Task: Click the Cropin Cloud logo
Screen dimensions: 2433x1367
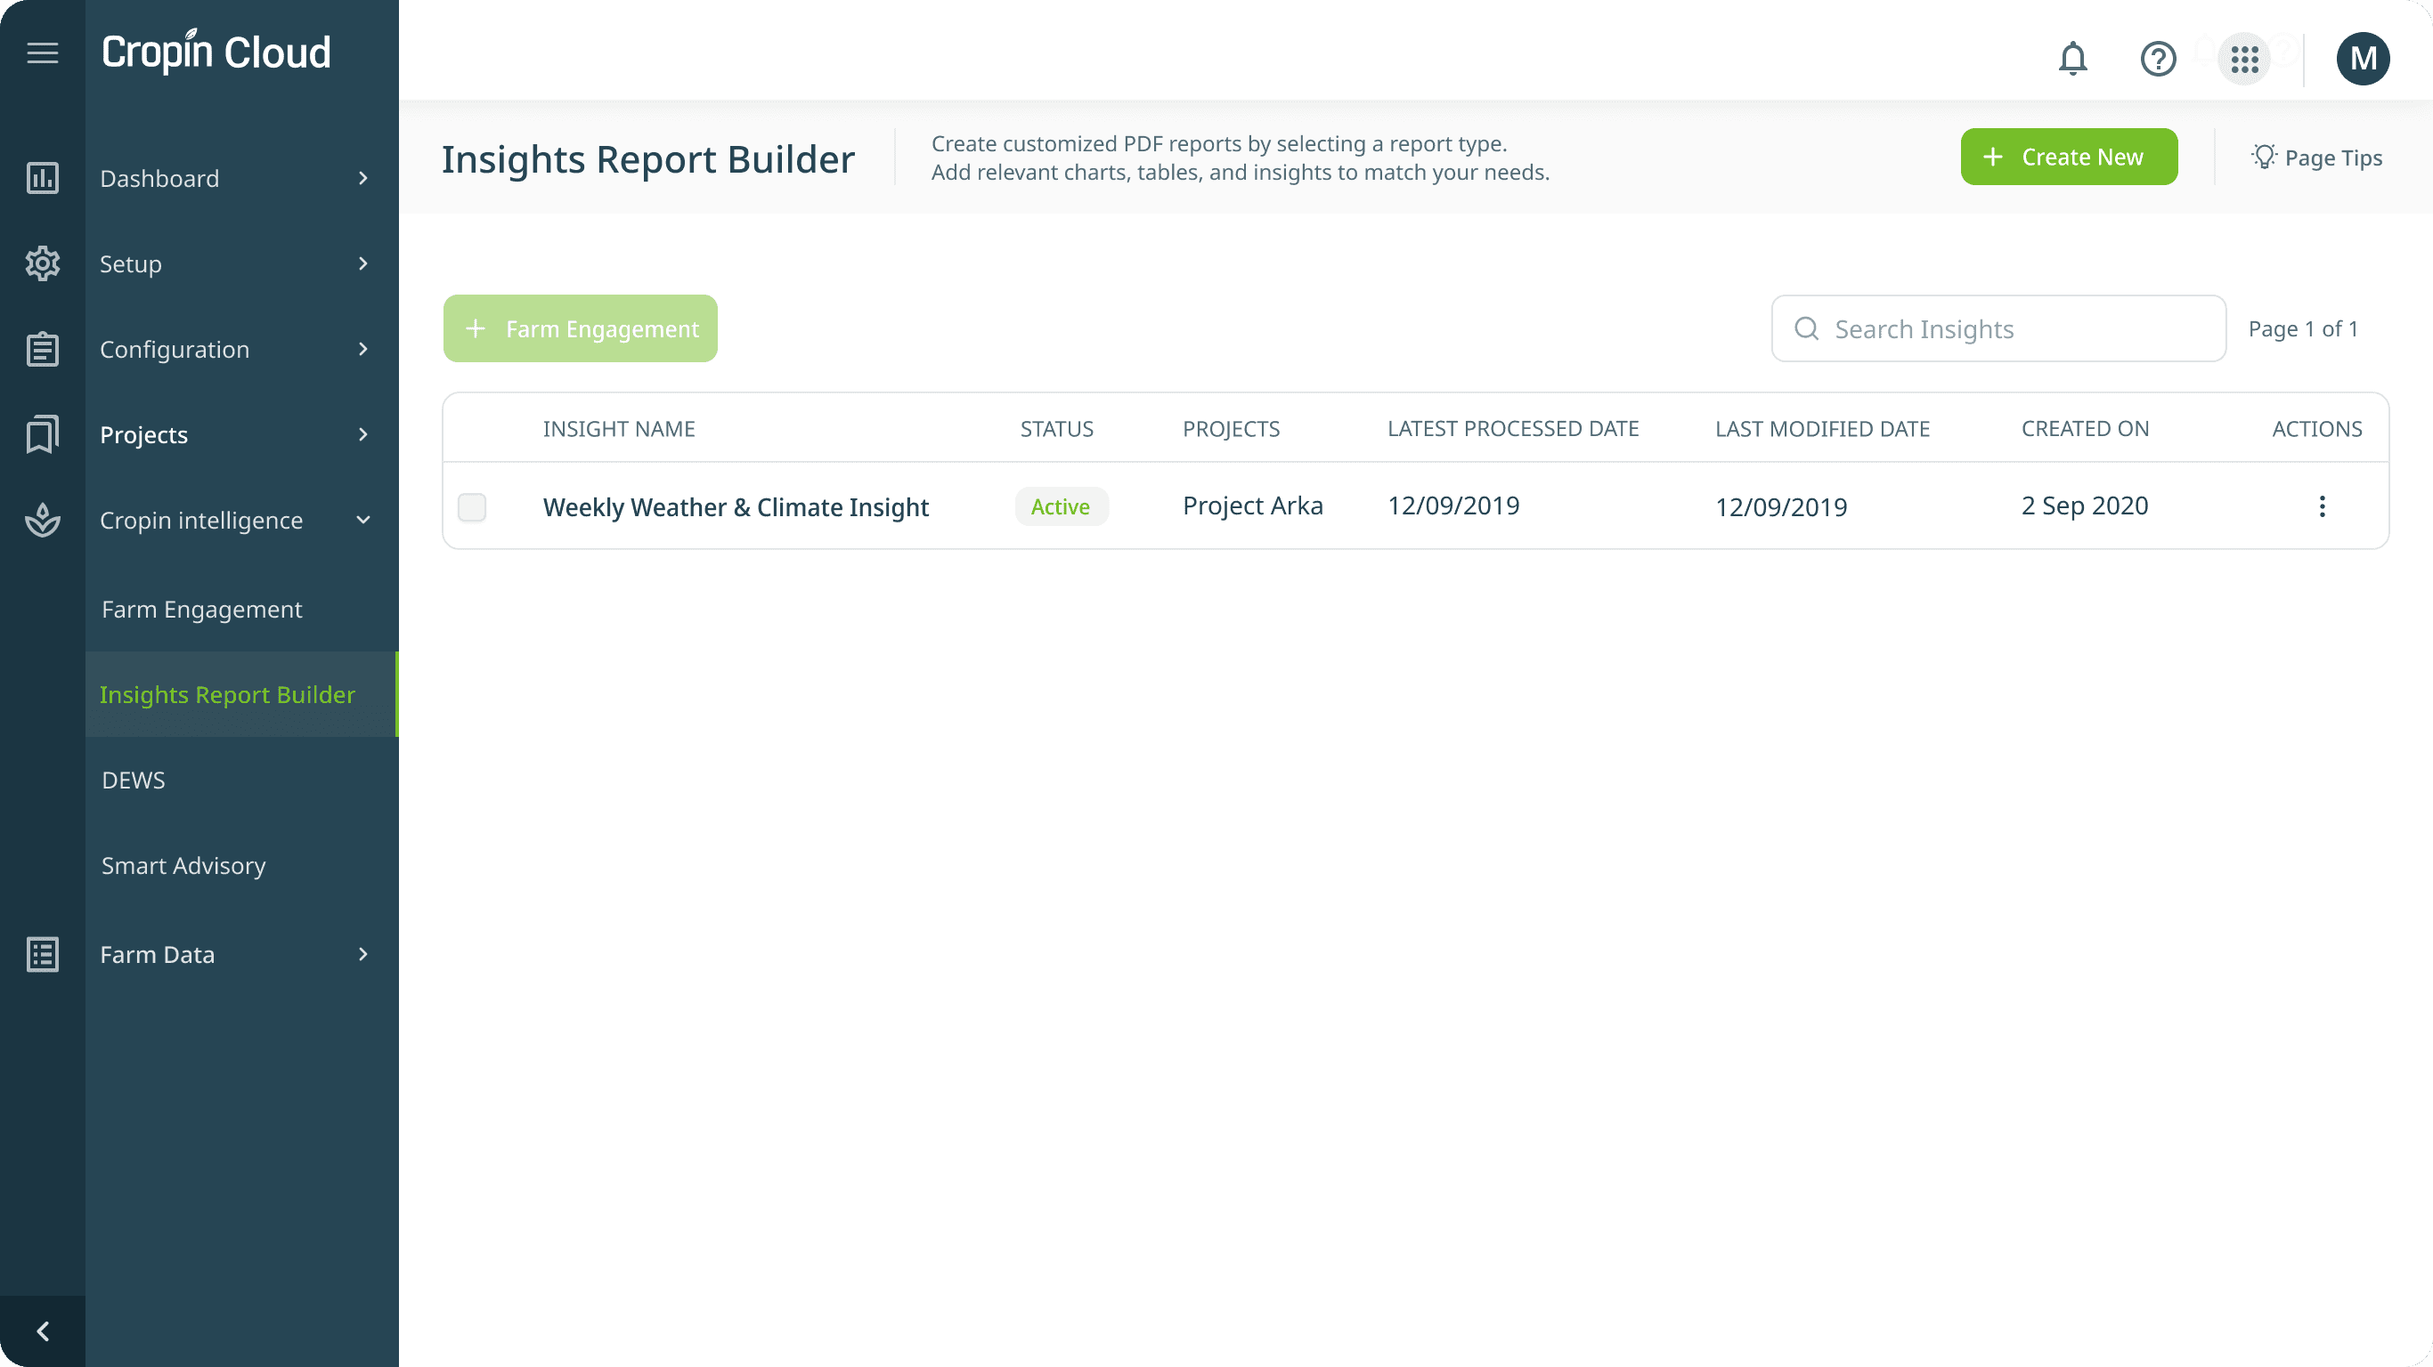Action: 216,51
